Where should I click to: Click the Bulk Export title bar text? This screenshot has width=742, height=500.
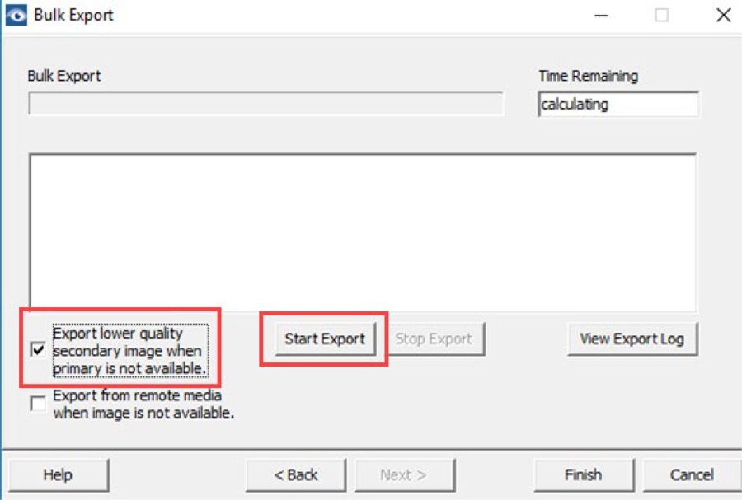(x=72, y=14)
